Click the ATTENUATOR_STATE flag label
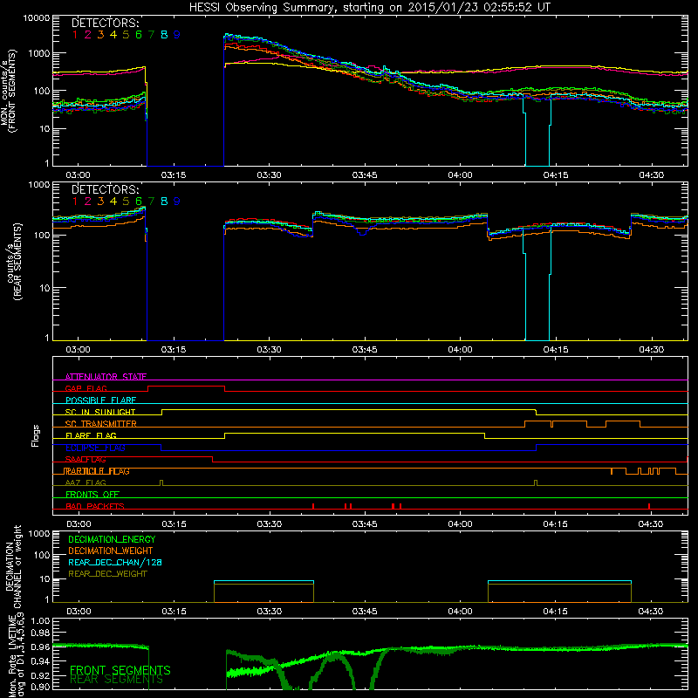The height and width of the screenshot is (698, 698). [x=106, y=377]
